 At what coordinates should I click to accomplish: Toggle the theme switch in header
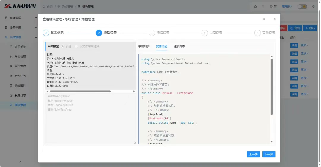[302, 7]
